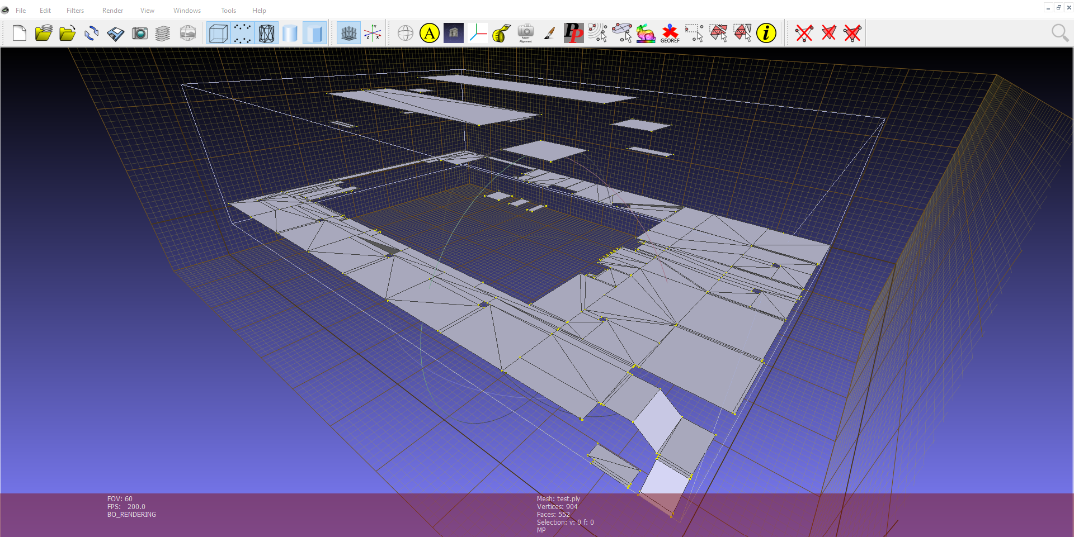1074x537 pixels.
Task: Open the Windows menu
Action: coord(187,11)
